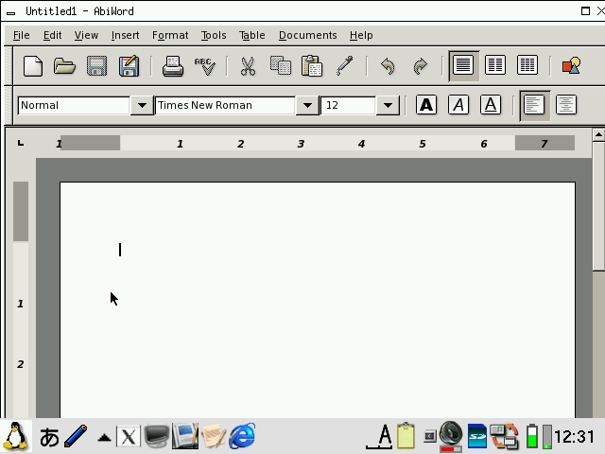
Task: Launch the browser from the taskbar
Action: click(243, 436)
